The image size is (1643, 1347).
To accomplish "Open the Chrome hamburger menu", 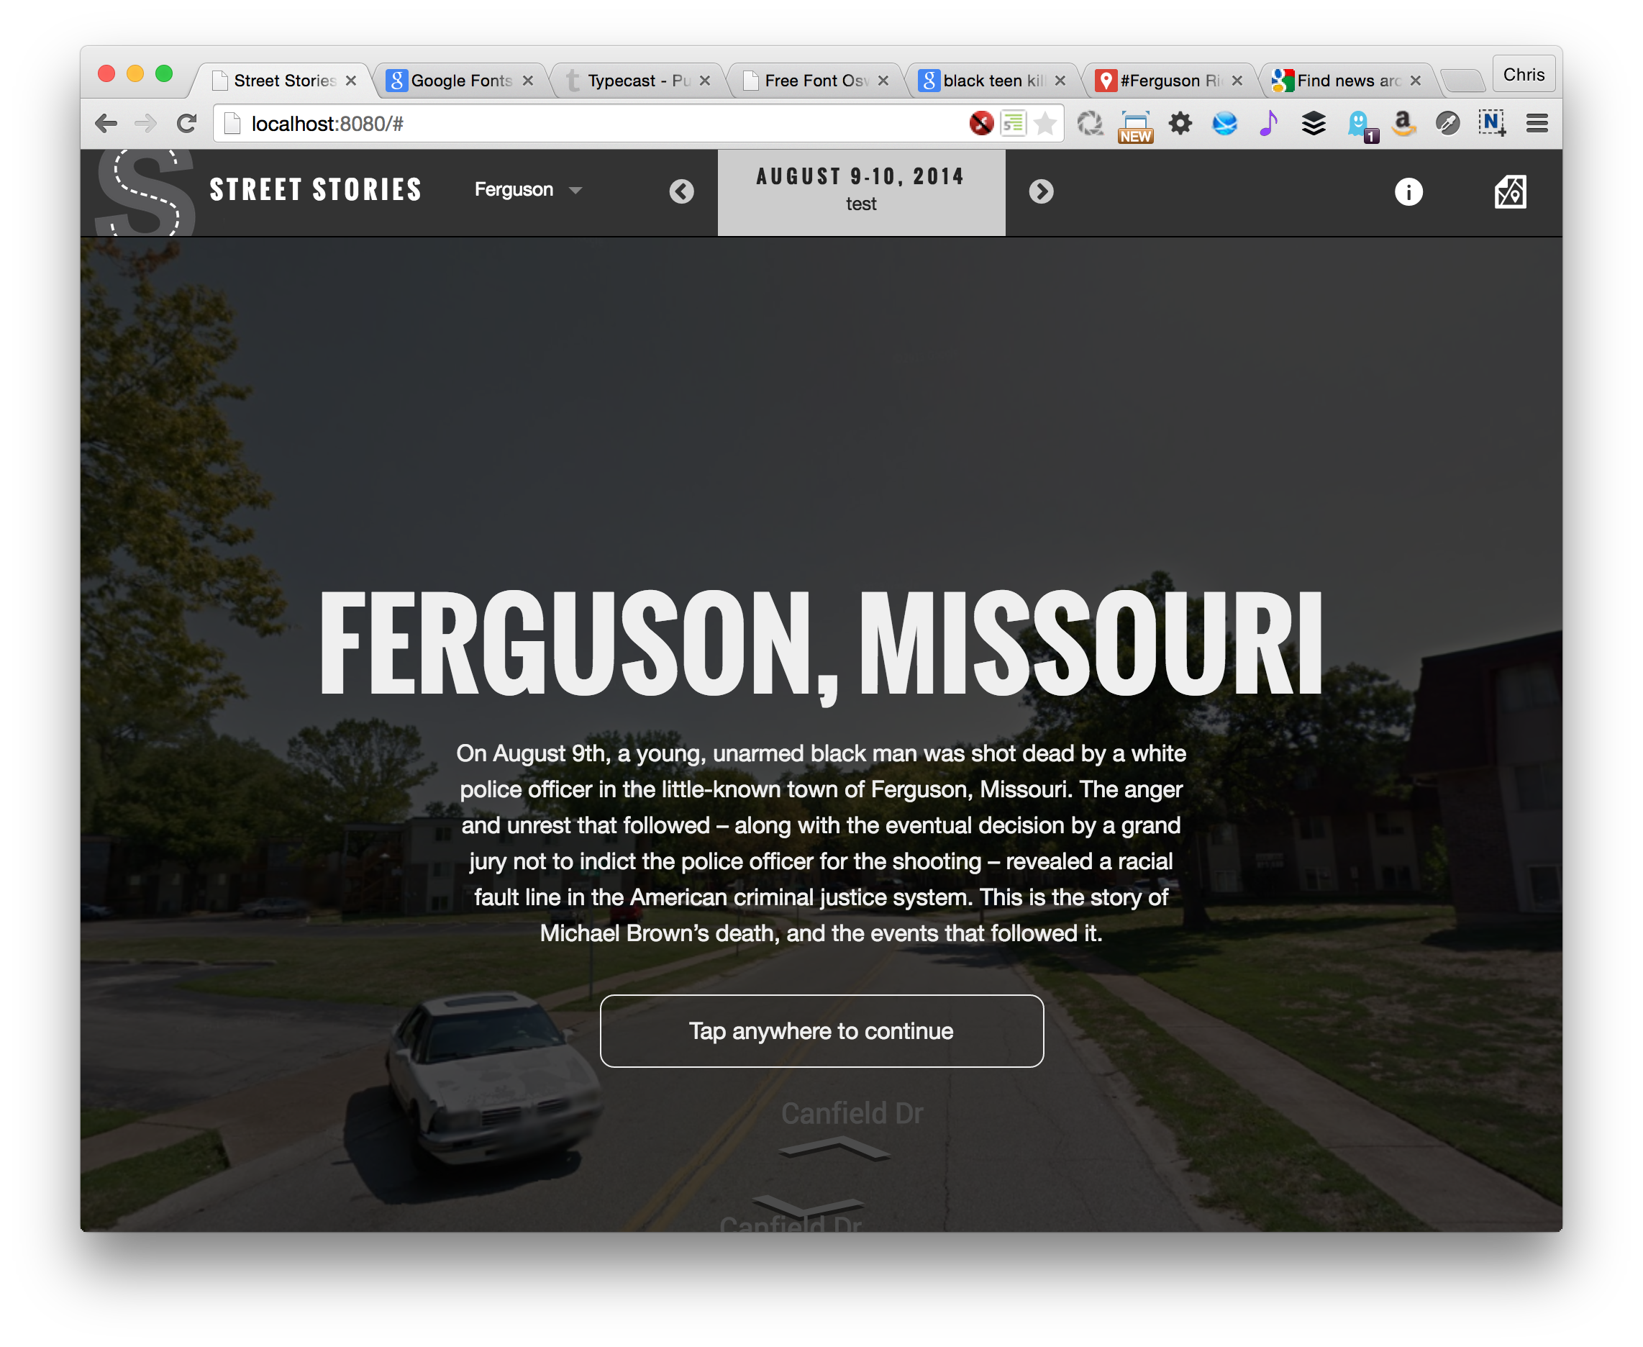I will [1536, 123].
